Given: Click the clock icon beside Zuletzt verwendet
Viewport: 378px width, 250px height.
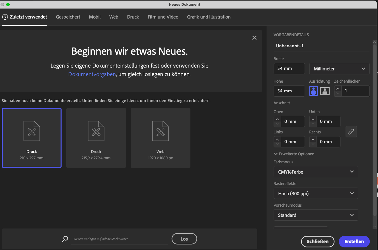Looking at the screenshot, I should 5,17.
